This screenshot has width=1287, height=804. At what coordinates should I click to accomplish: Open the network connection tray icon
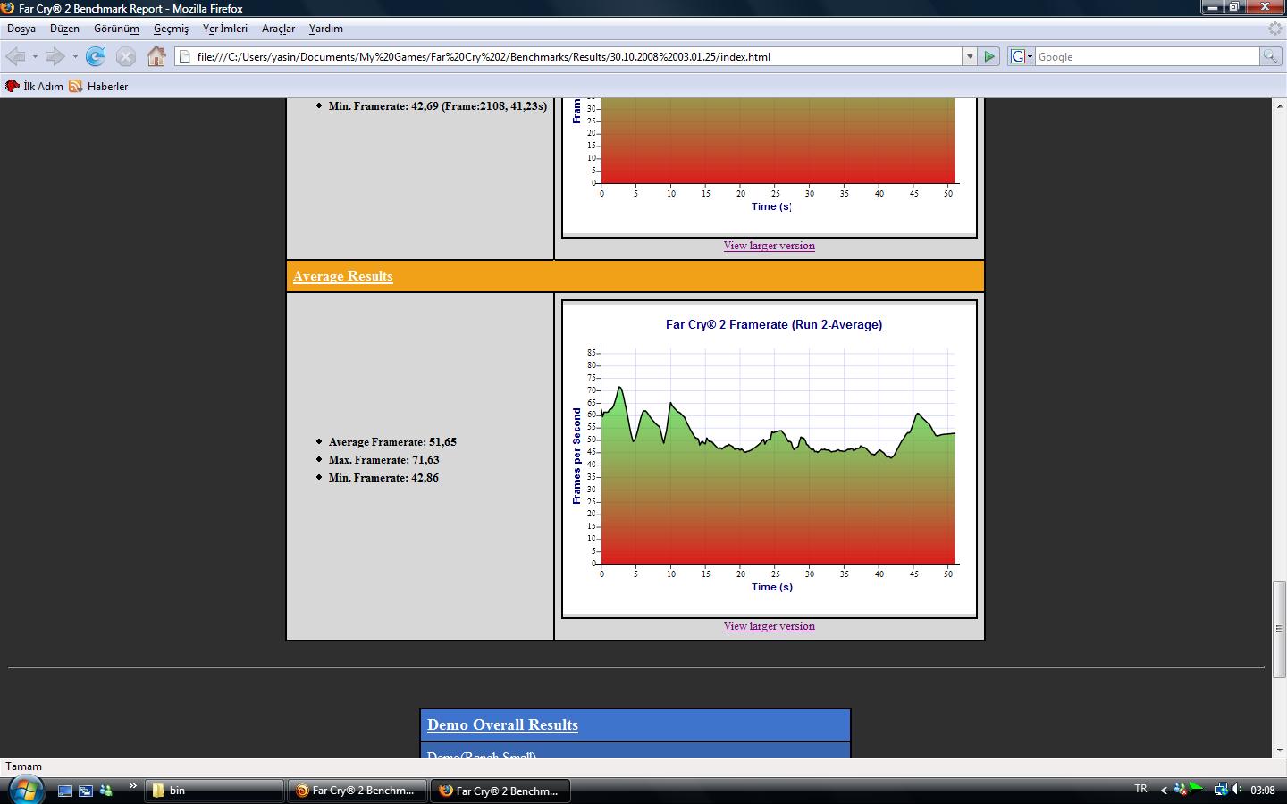tap(1221, 789)
